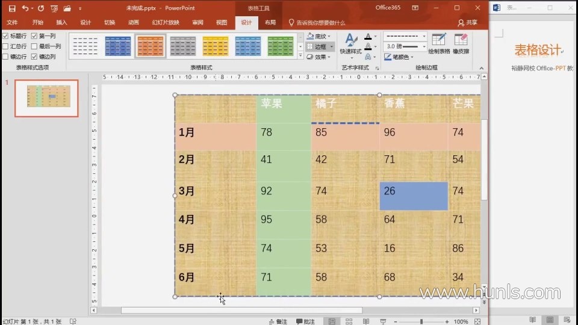Open the Effects (效果) dropdown
This screenshot has width=578, height=325.
[x=319, y=57]
